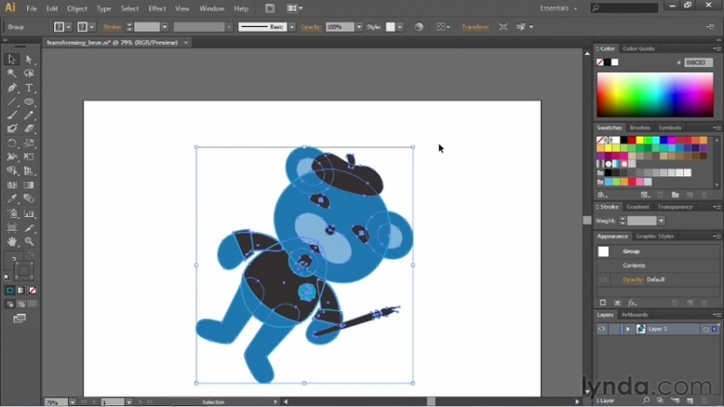
Task: Select the Blob Brush tool
Action: click(x=12, y=128)
